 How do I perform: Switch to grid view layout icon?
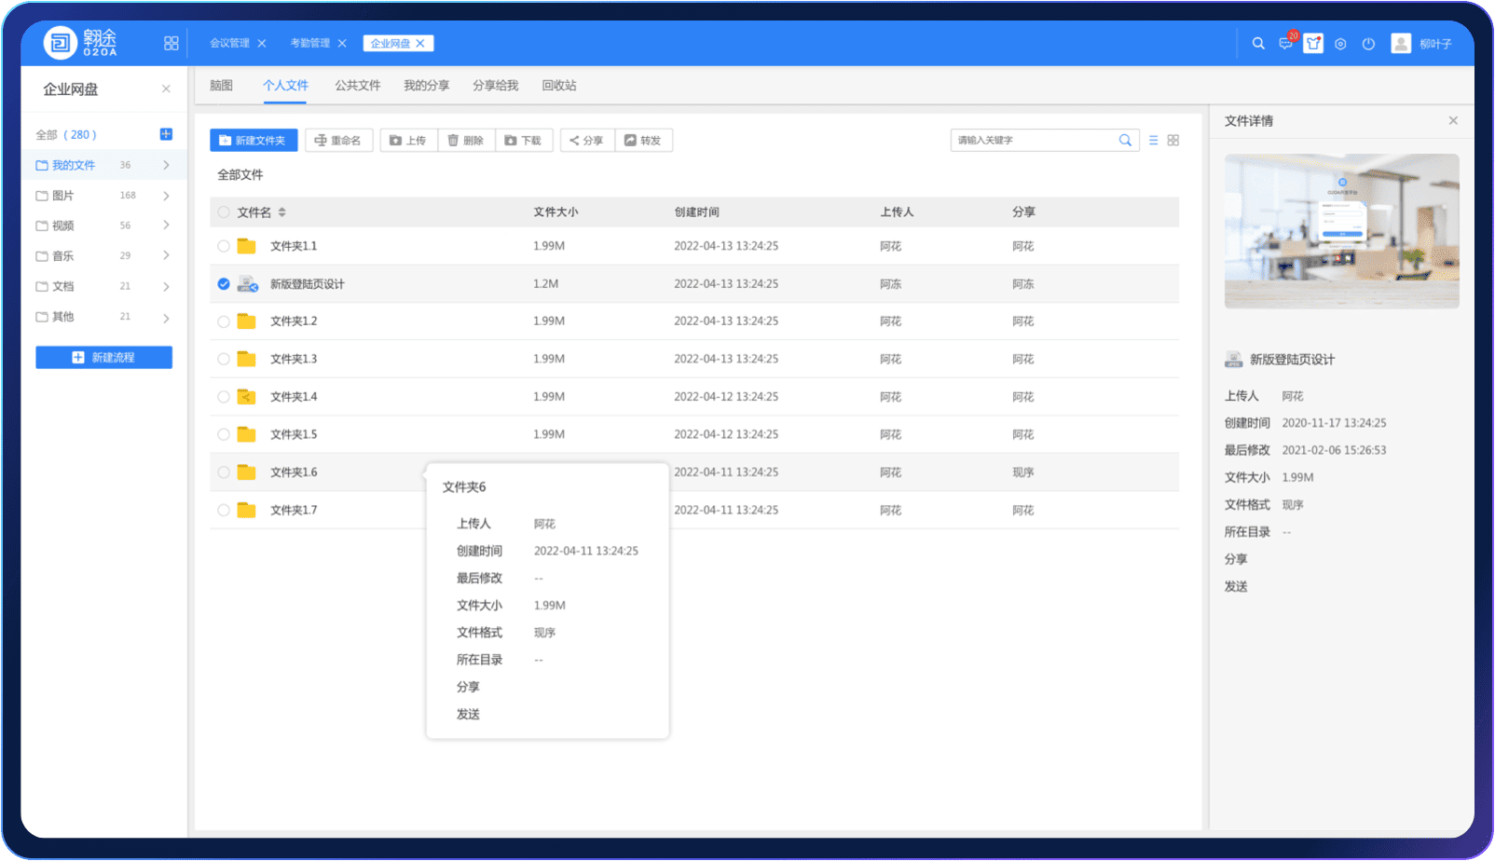[1173, 141]
